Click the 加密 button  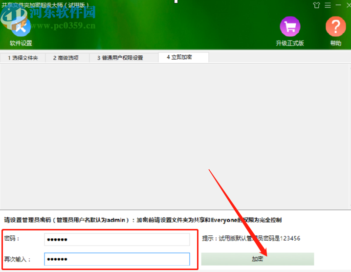point(258,259)
